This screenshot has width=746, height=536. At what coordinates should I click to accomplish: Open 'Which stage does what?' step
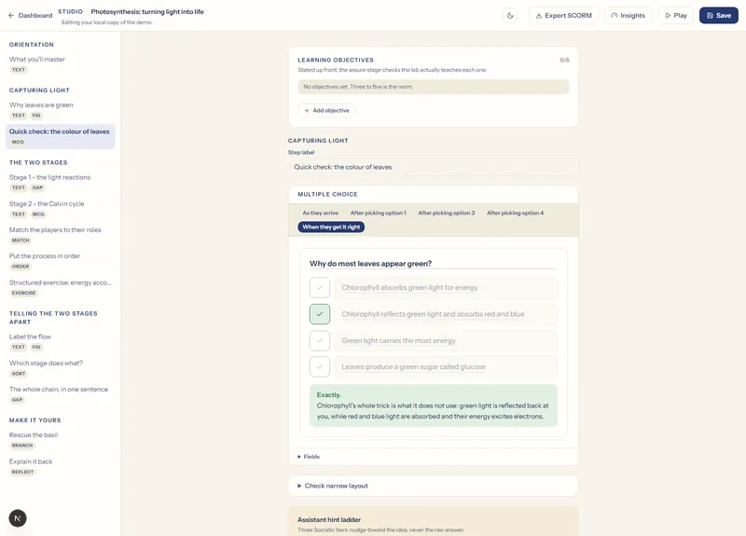(60, 367)
